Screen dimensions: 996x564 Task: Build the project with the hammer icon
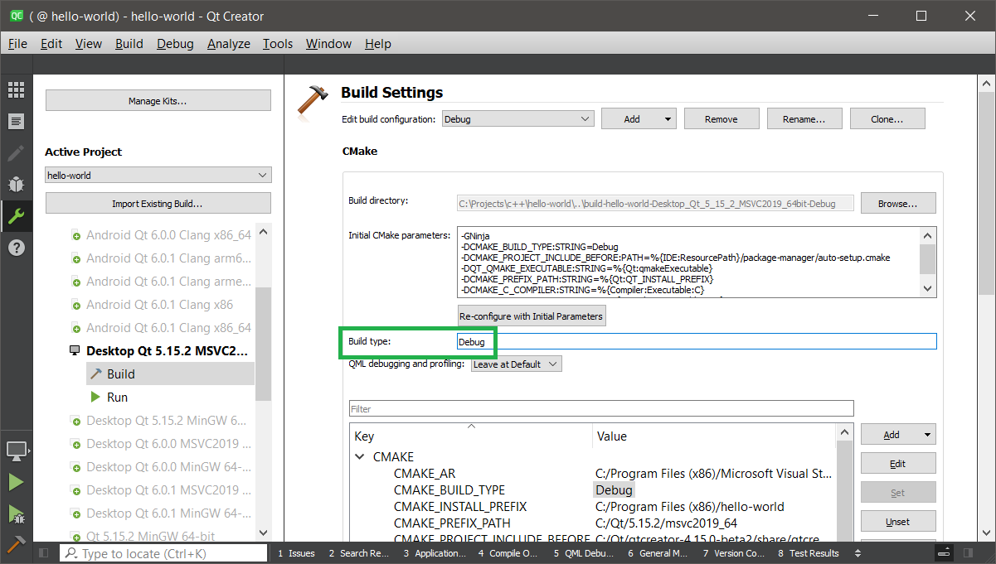pos(16,545)
